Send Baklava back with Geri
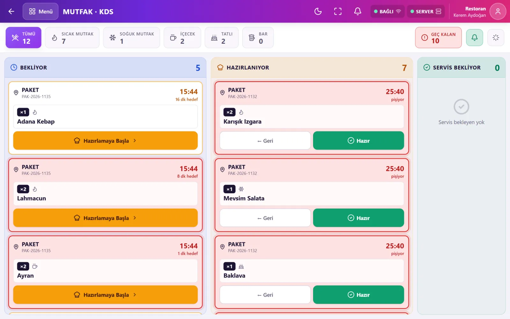Image resolution: width=510 pixels, height=319 pixels. point(265,295)
